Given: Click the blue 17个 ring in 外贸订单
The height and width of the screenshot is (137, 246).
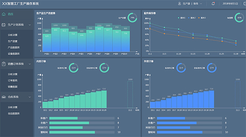Looking at the screenshot, I should (212, 68).
